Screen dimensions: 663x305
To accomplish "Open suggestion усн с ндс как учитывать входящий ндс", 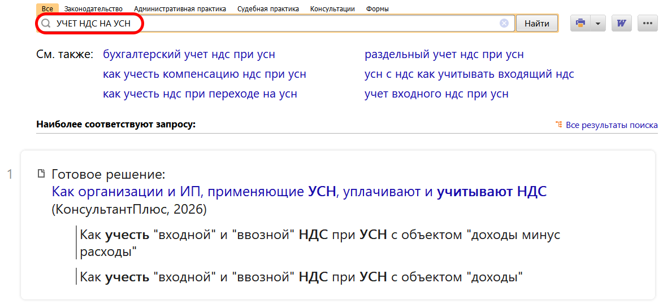I will coord(469,74).
